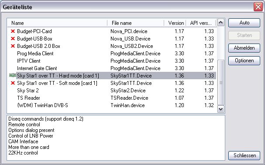
Task: Click the API version column header
Action: click(x=201, y=23)
